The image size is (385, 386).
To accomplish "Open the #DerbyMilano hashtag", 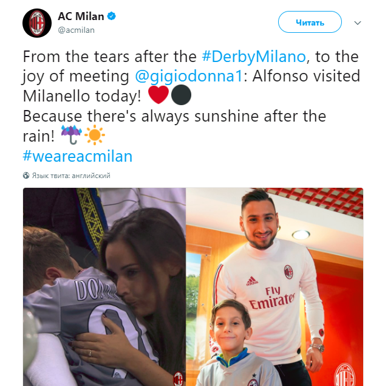I will click(254, 57).
